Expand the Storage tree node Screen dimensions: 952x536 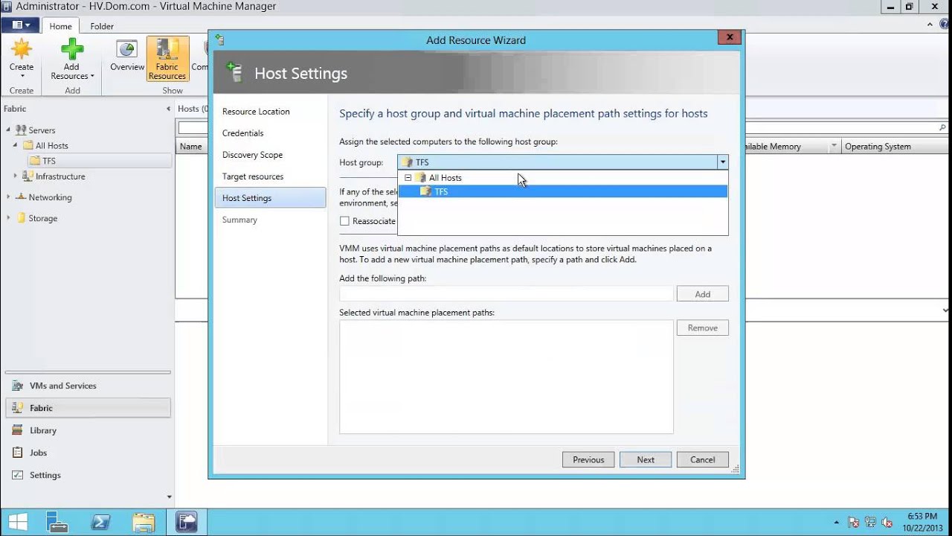pos(8,218)
